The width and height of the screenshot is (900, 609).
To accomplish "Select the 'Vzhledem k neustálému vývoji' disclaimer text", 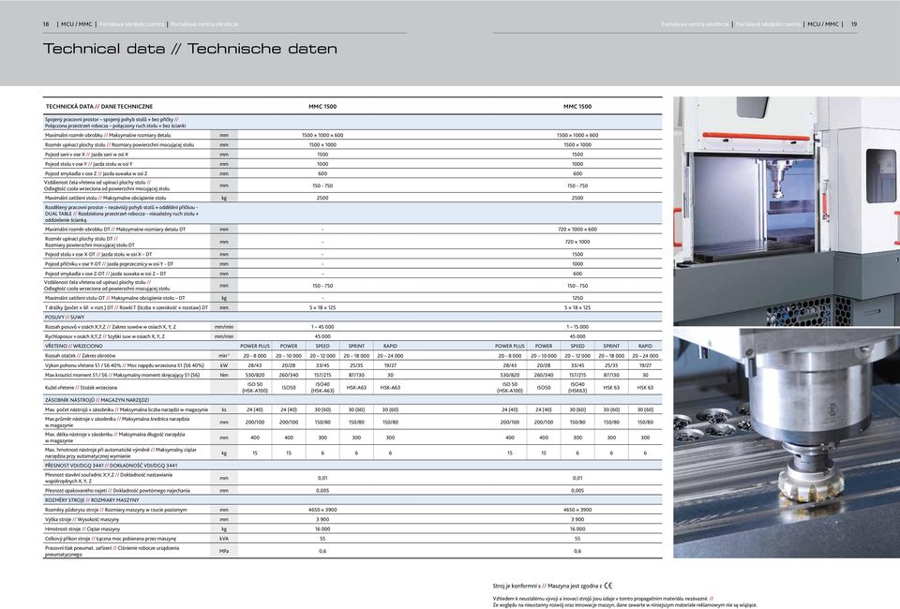I will pos(624,602).
